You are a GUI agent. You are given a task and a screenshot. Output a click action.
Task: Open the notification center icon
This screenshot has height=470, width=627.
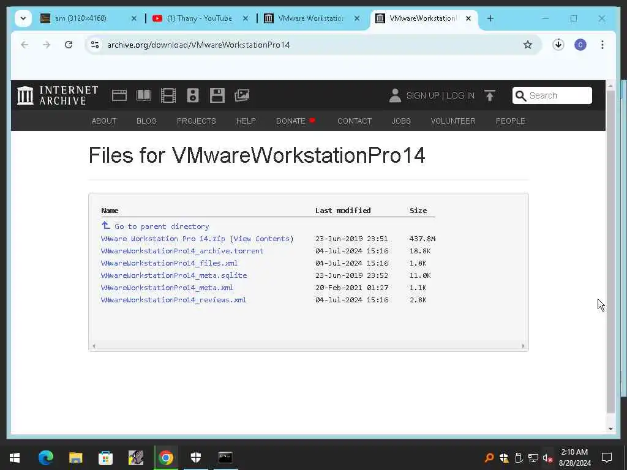click(x=607, y=458)
